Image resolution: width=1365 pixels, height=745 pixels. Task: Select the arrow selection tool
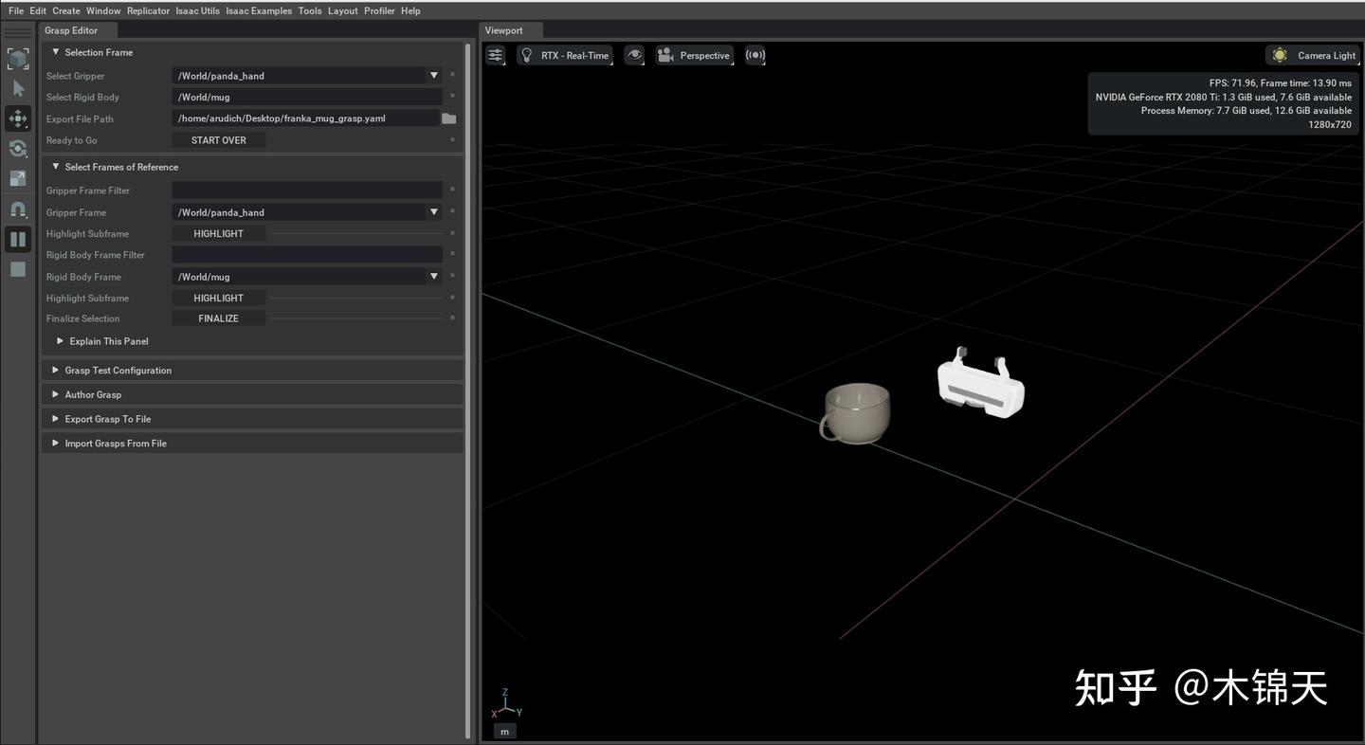(x=18, y=88)
